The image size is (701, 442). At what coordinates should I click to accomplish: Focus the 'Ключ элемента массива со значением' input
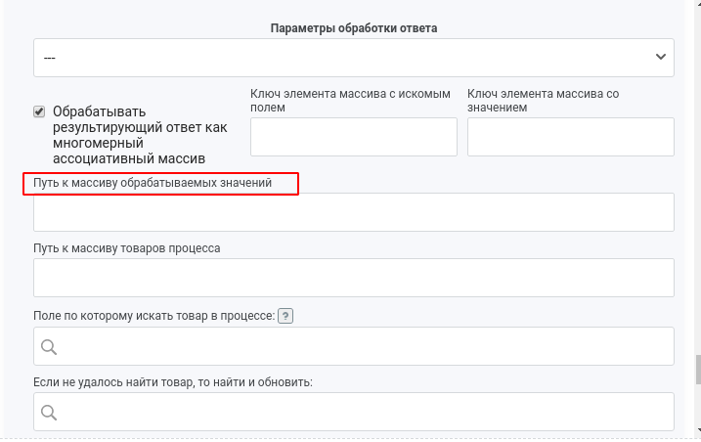click(570, 137)
